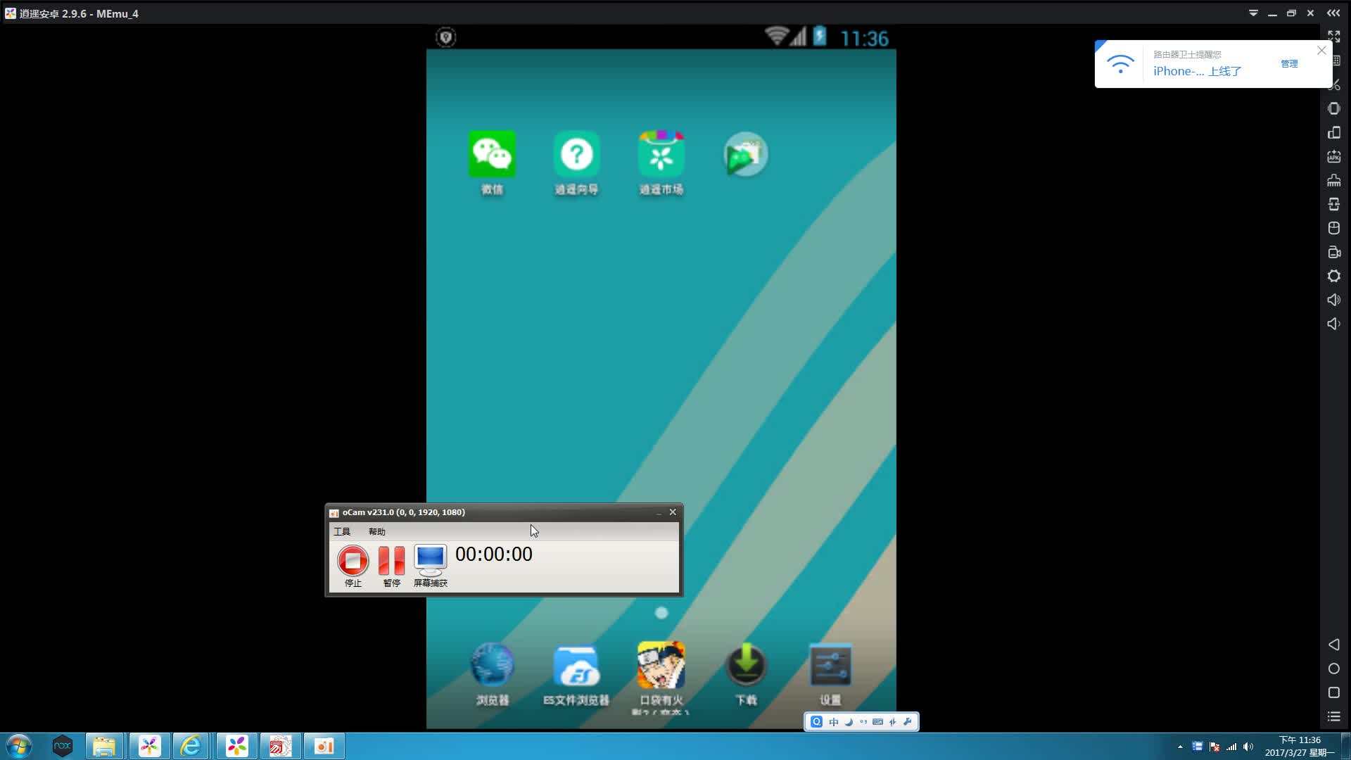The width and height of the screenshot is (1351, 760).
Task: Pause the oCam recording
Action: (x=391, y=561)
